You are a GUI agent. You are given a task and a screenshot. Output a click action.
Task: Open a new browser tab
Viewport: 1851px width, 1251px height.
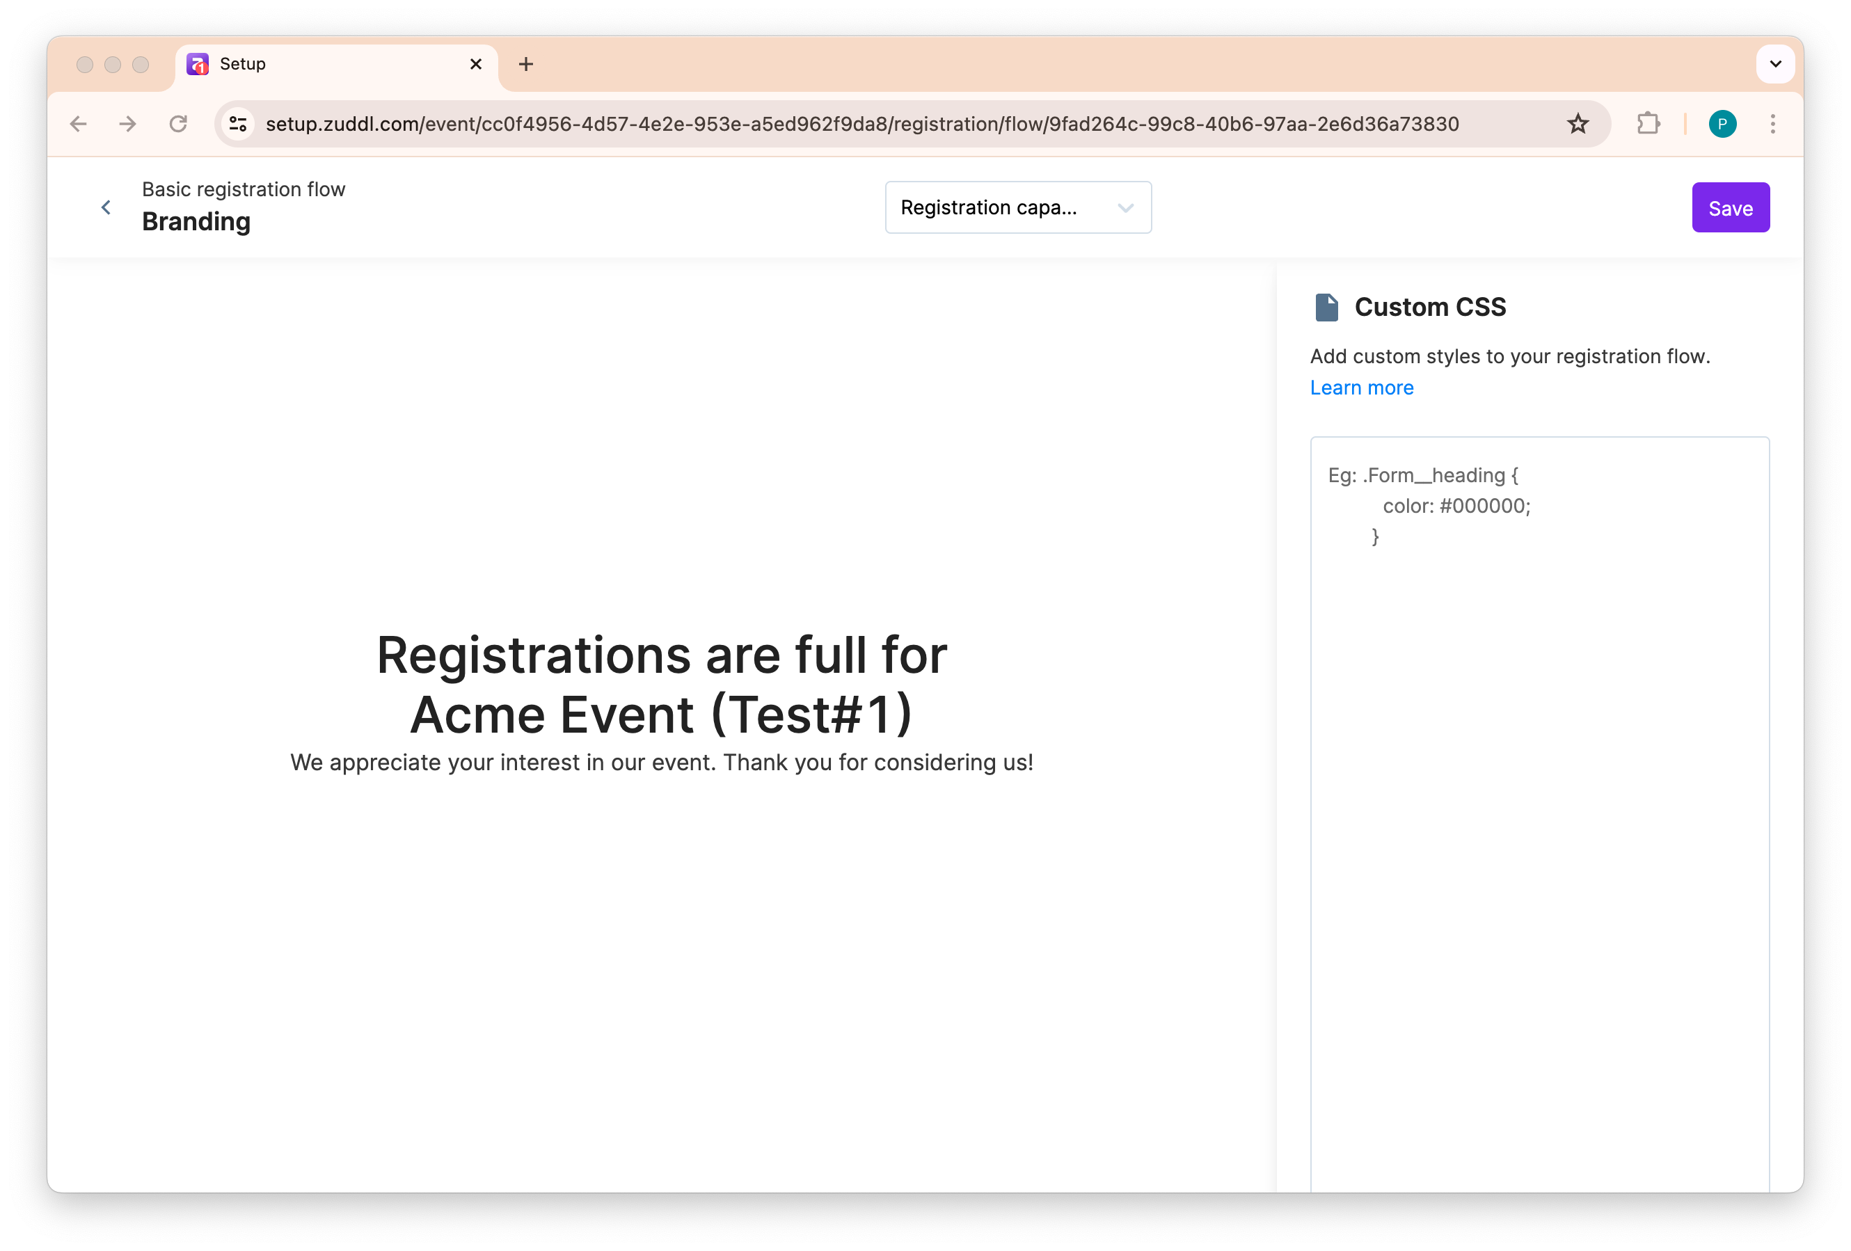tap(525, 65)
